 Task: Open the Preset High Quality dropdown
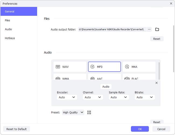(73, 112)
